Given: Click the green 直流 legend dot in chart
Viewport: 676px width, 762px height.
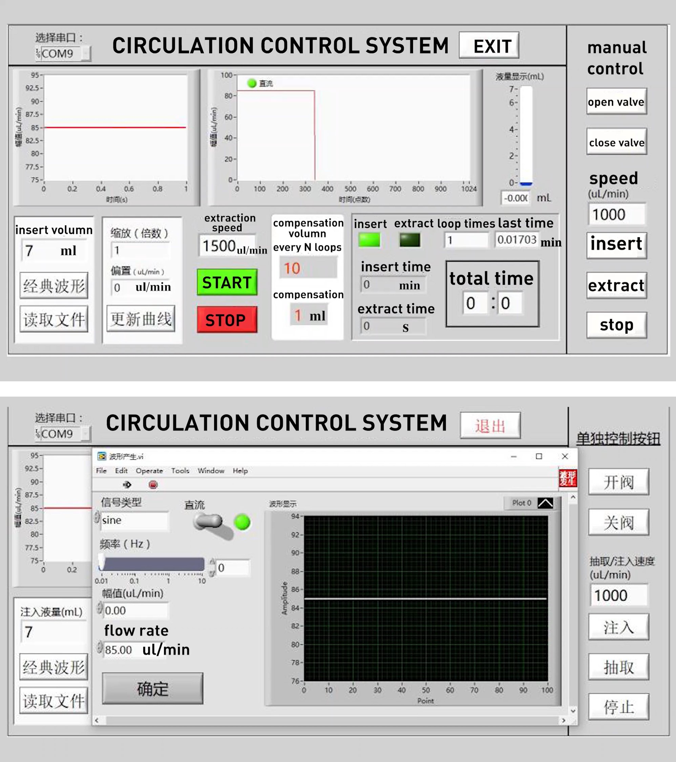Looking at the screenshot, I should (x=252, y=83).
